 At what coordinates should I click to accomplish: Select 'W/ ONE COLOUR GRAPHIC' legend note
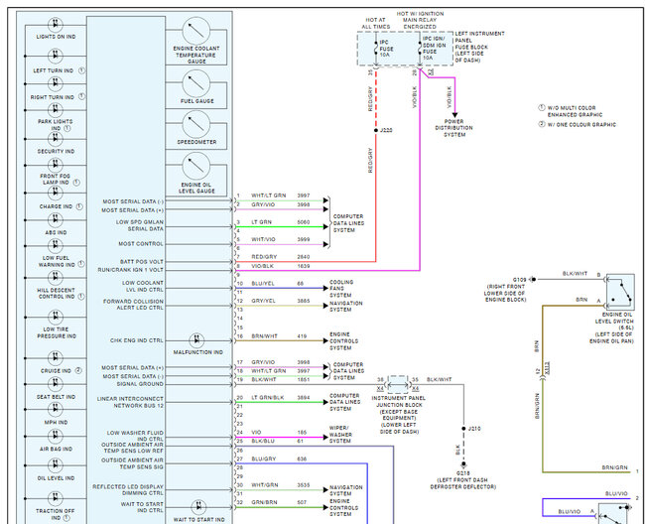point(581,125)
